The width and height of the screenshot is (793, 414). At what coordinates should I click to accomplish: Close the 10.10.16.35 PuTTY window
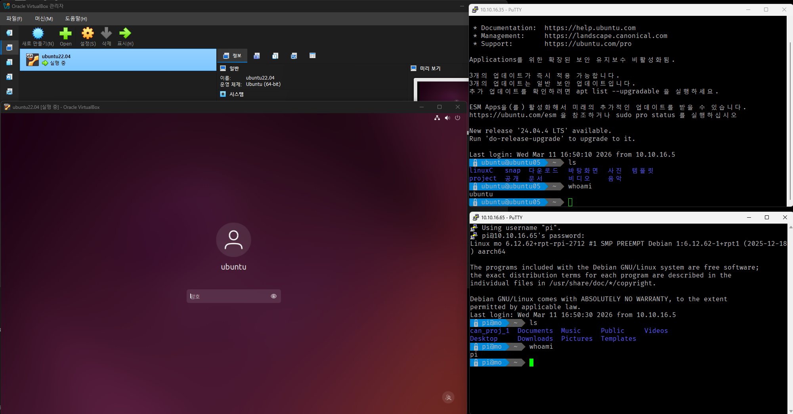(784, 9)
